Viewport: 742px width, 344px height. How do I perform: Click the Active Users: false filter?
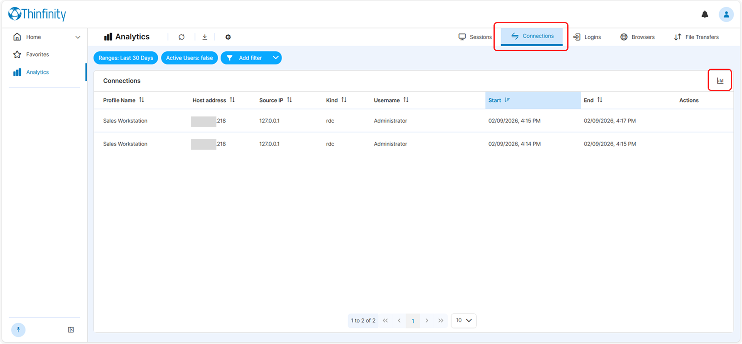(189, 58)
